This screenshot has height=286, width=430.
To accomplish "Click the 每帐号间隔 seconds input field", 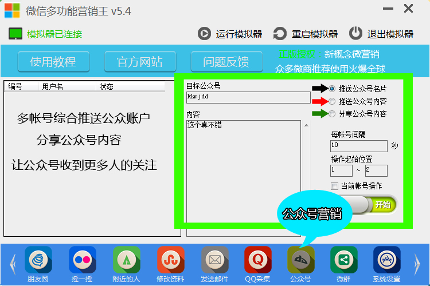I will pyautogui.click(x=359, y=146).
